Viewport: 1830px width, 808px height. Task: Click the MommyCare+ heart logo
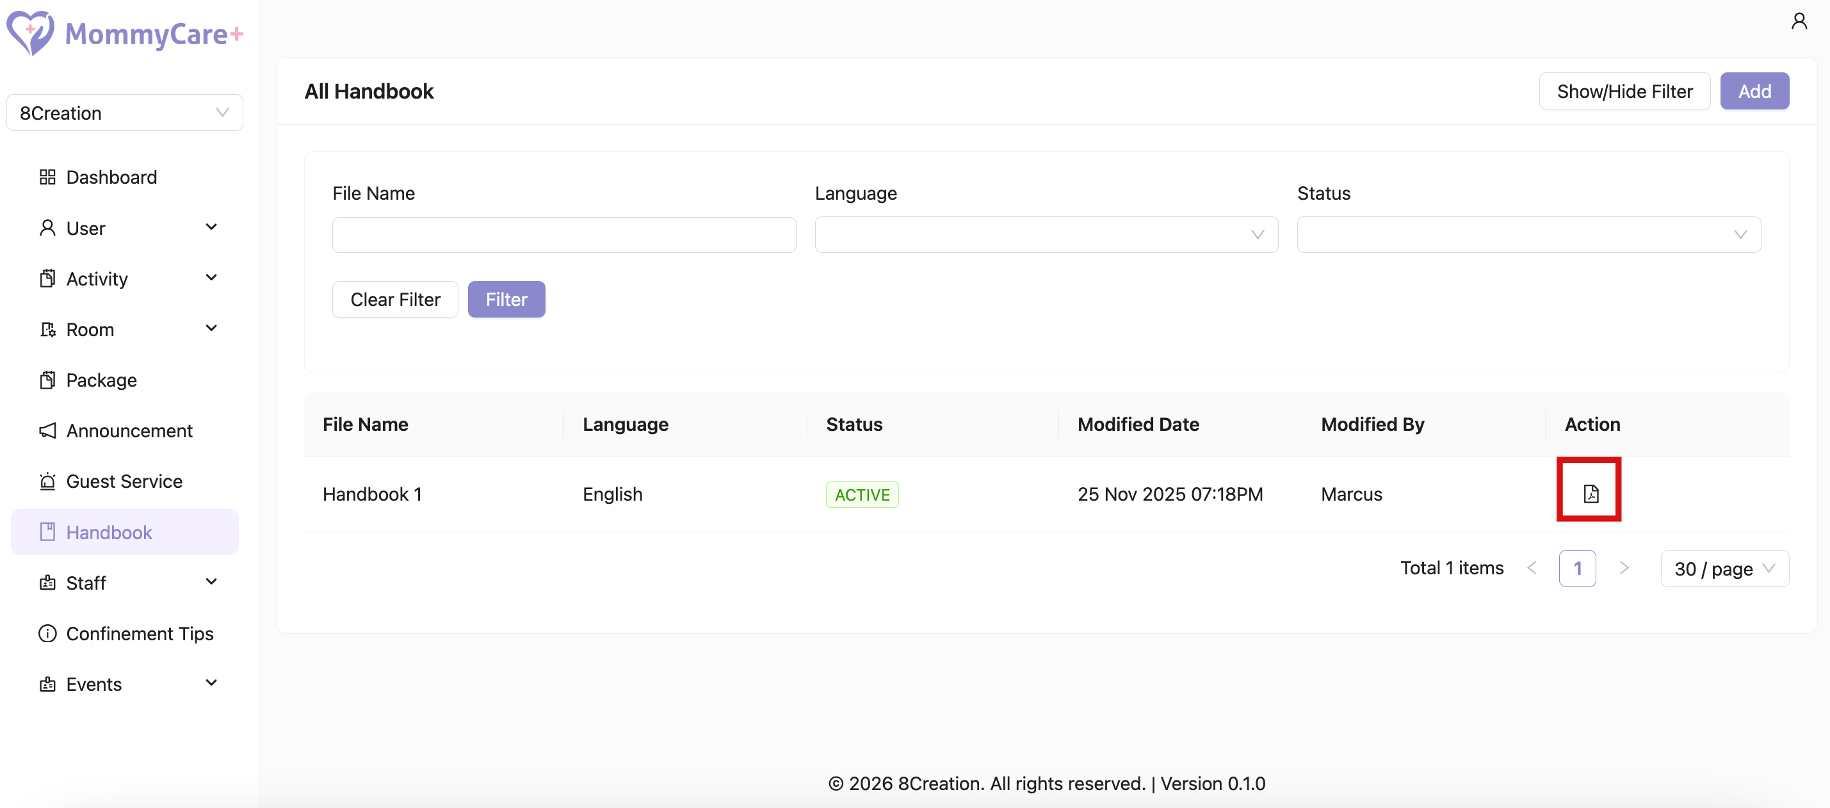click(x=31, y=33)
